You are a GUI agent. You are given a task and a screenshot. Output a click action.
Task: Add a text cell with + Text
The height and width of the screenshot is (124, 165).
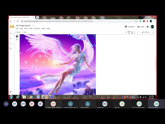[24, 32]
